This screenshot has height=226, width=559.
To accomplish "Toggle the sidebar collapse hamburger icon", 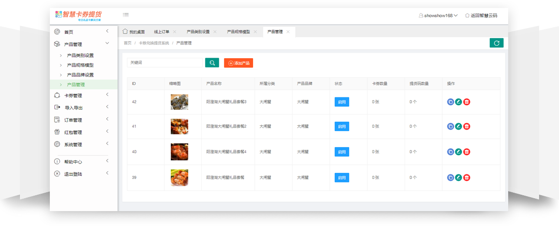I will point(126,15).
